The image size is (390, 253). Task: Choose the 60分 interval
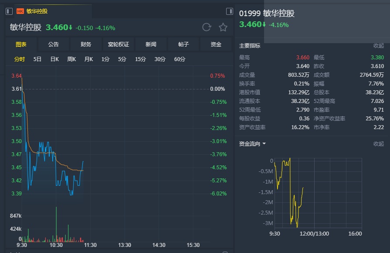(180, 59)
